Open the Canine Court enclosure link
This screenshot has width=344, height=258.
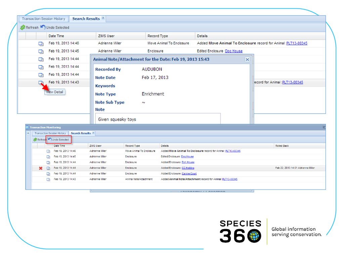pos(189,174)
